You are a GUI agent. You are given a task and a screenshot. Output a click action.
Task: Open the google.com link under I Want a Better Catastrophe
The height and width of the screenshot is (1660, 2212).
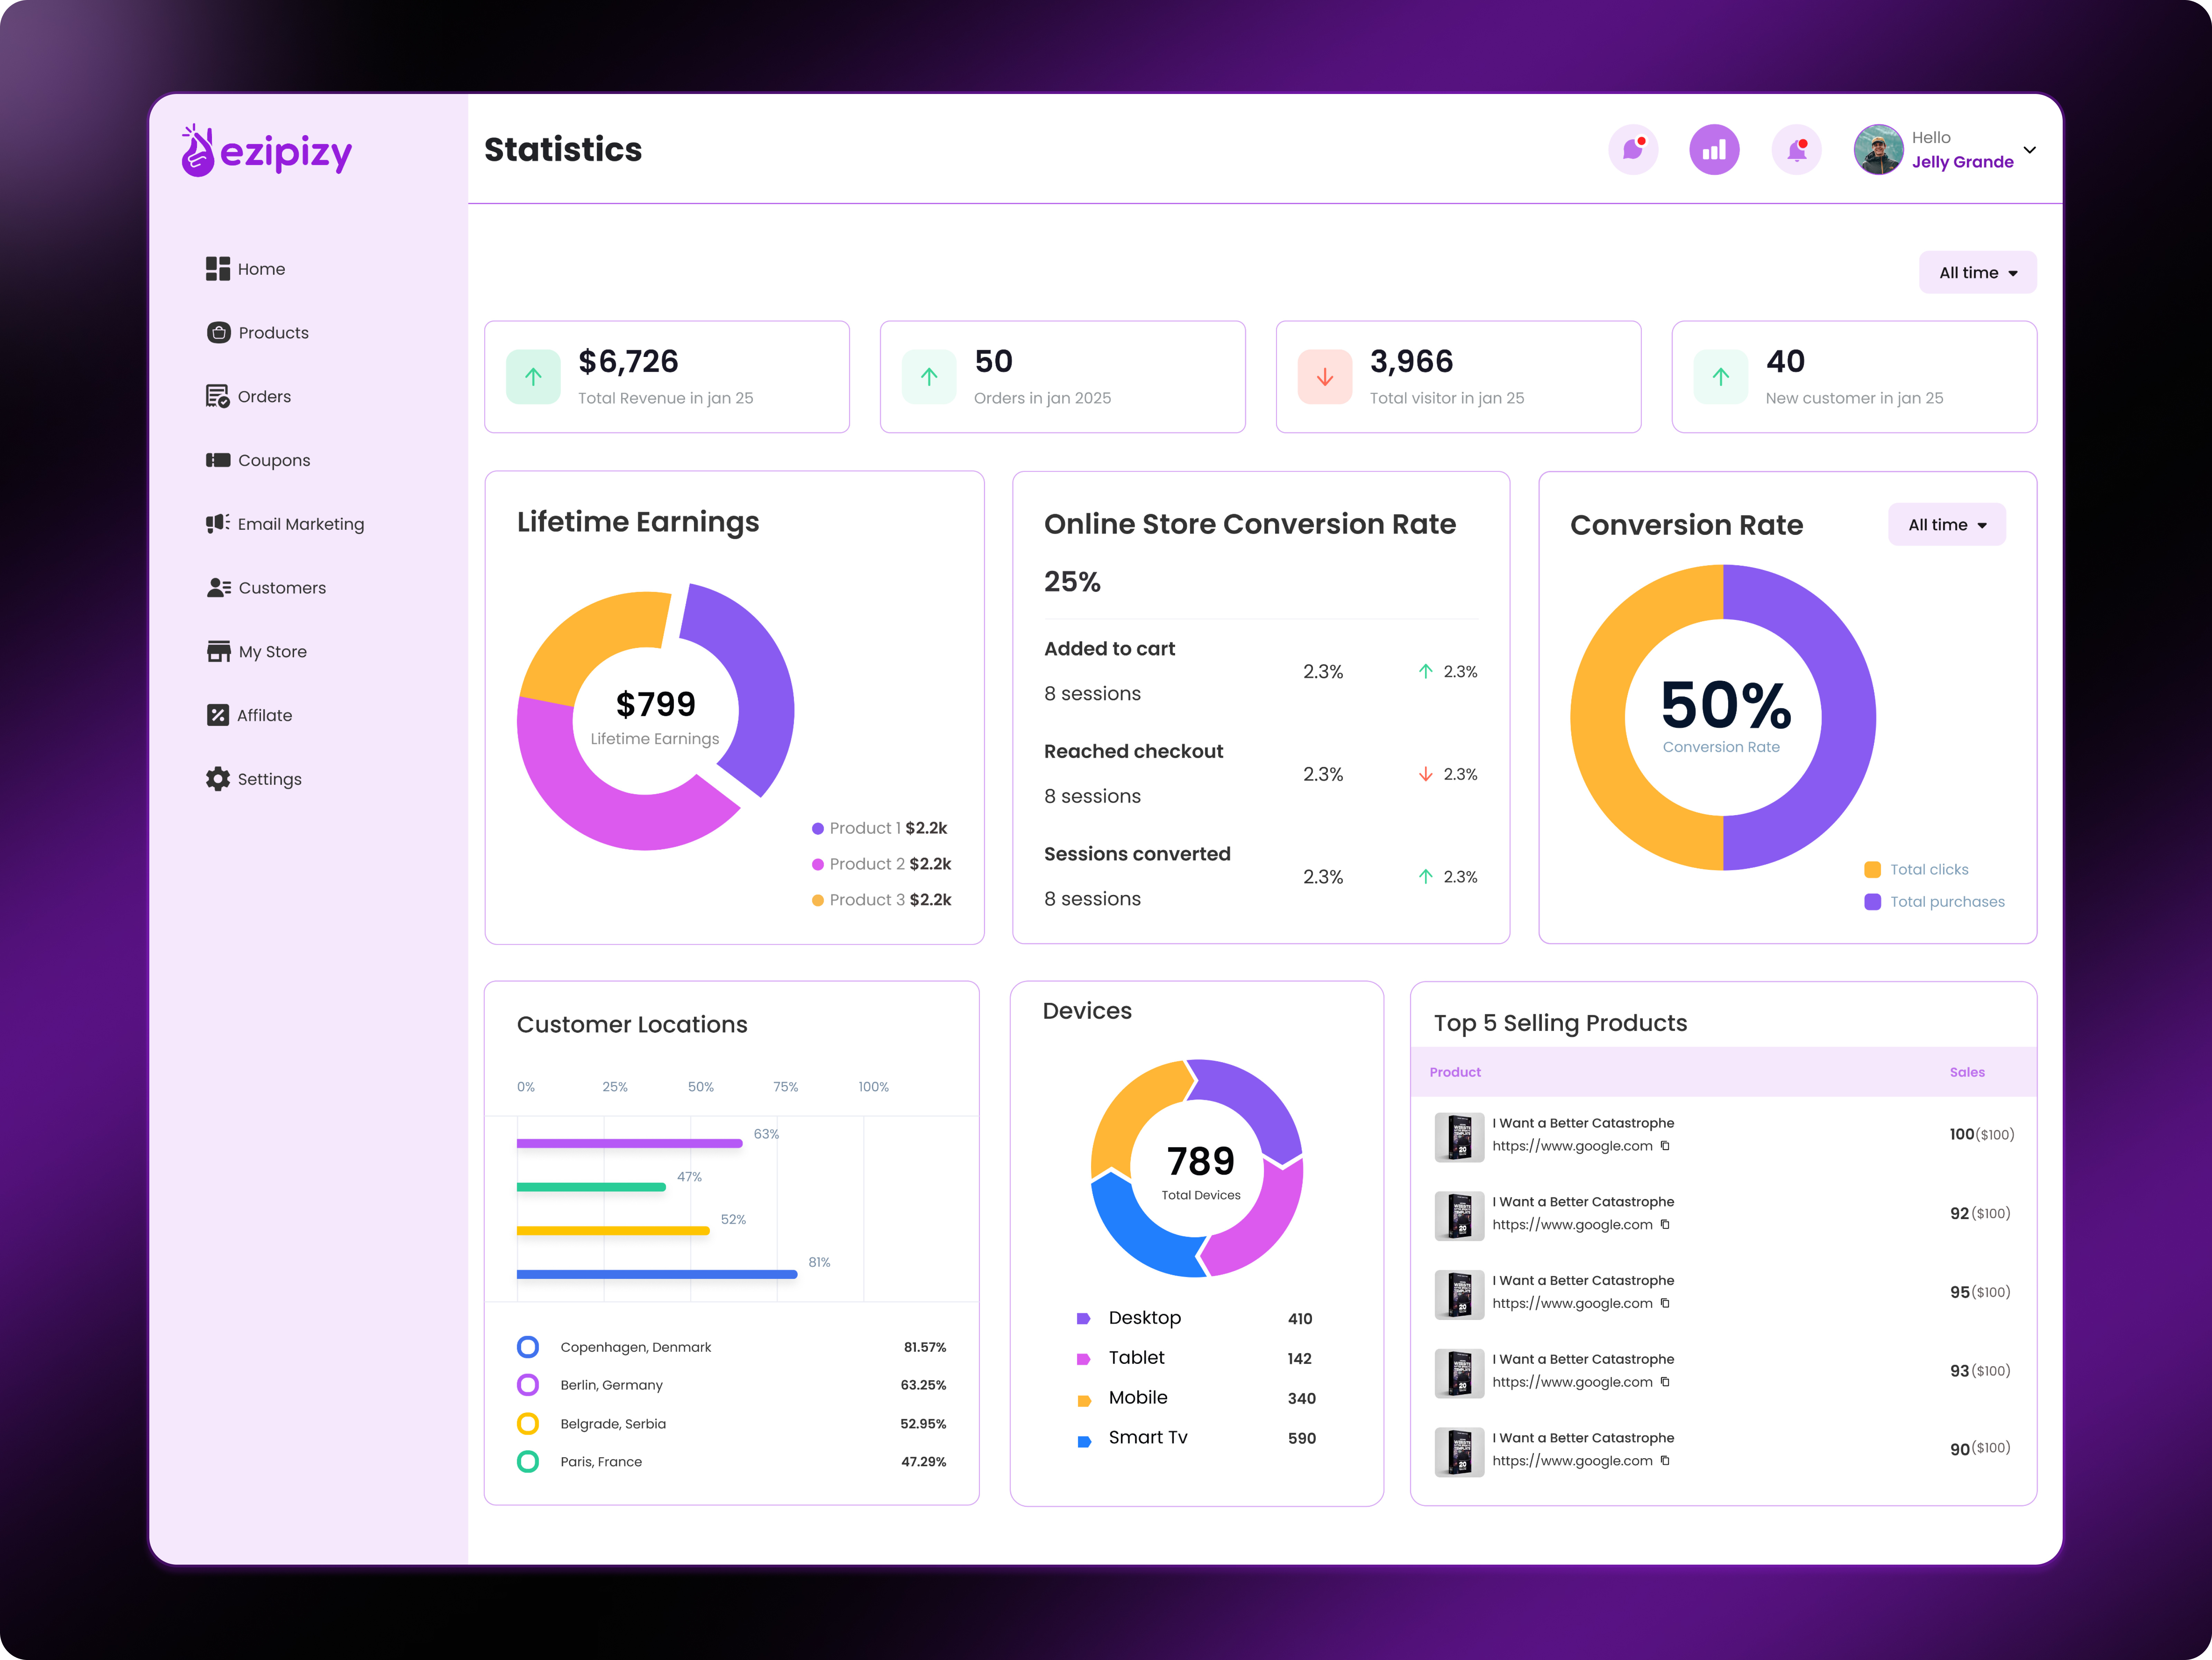coord(1572,1146)
